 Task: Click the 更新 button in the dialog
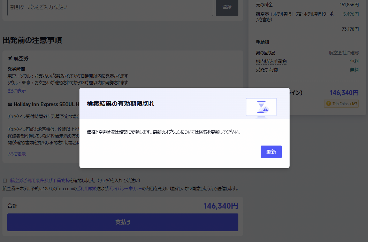[271, 152]
